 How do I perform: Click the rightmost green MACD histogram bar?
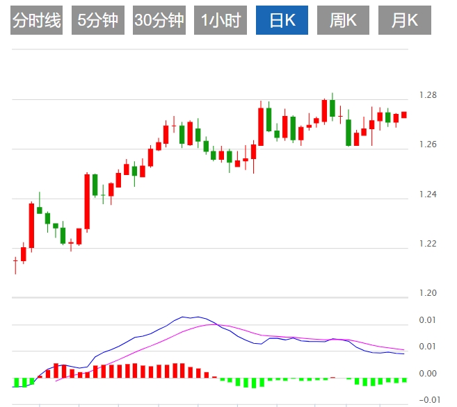coord(404,380)
